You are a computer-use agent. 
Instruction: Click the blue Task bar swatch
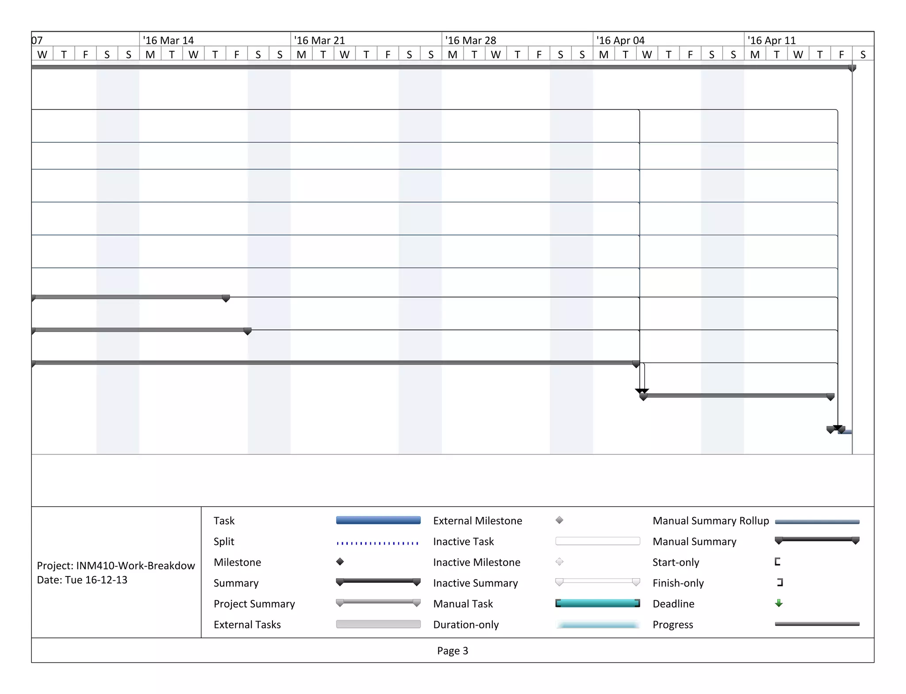(378, 520)
